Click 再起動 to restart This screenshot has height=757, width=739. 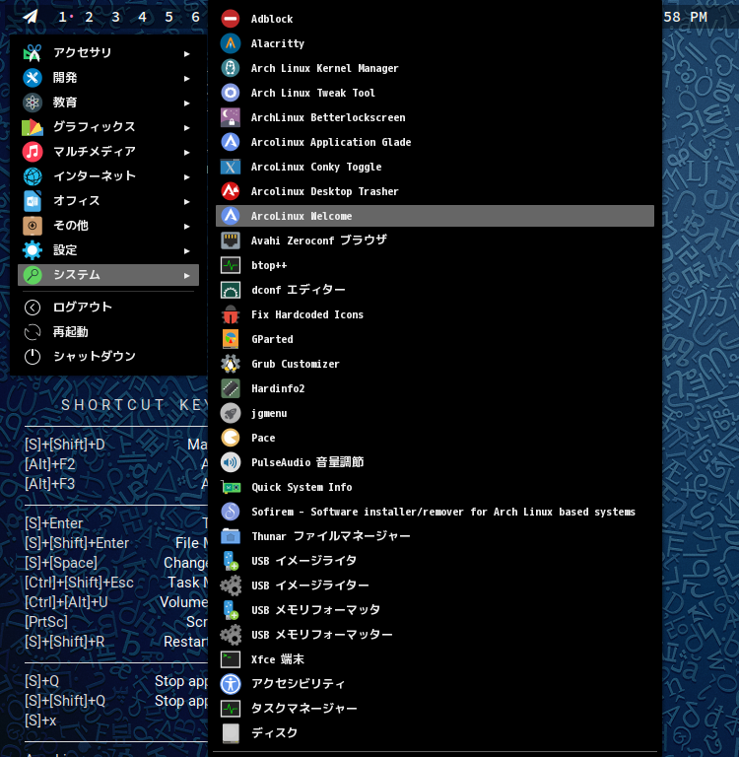[x=72, y=332]
